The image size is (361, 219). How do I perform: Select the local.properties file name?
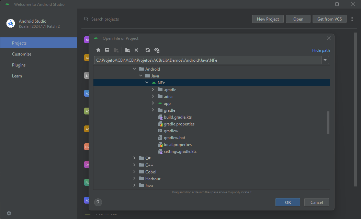[x=178, y=145]
